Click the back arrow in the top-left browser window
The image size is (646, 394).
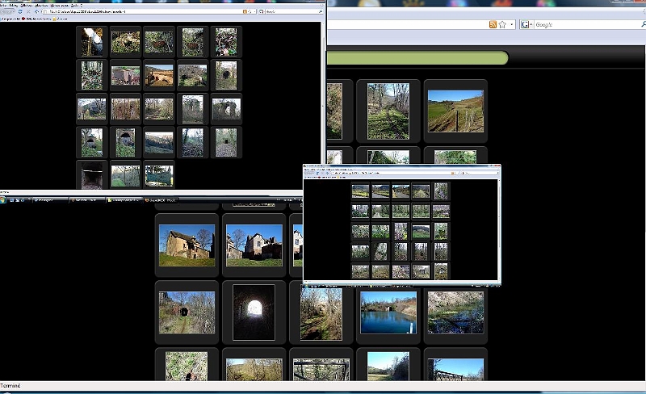tap(5, 12)
